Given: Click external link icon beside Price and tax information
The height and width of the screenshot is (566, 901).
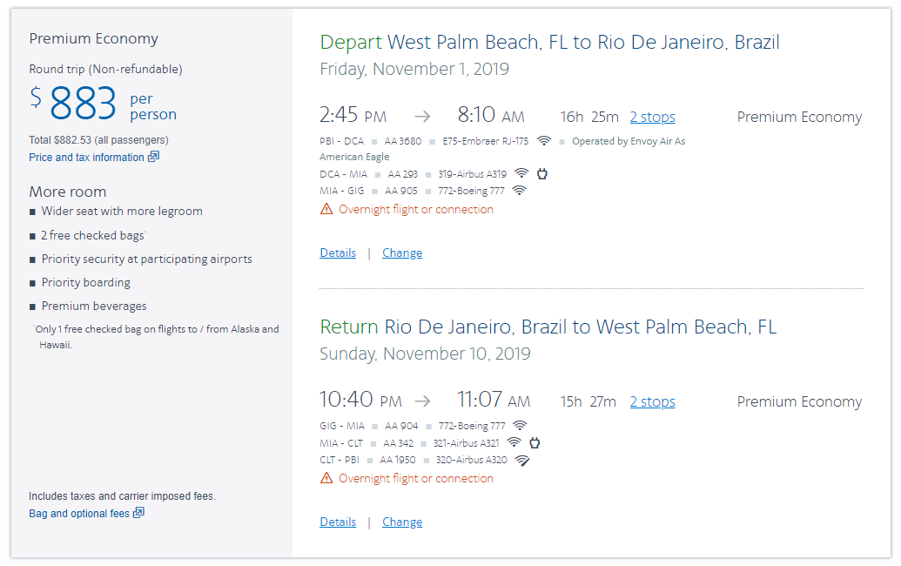Looking at the screenshot, I should click(x=154, y=157).
